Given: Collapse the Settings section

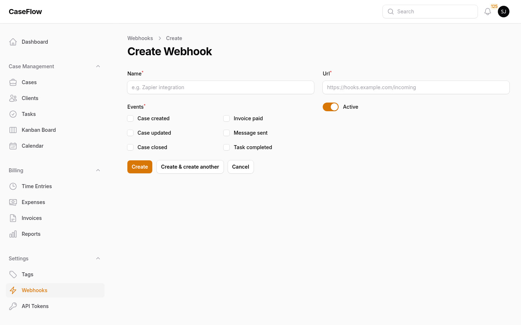Looking at the screenshot, I should click(x=98, y=258).
